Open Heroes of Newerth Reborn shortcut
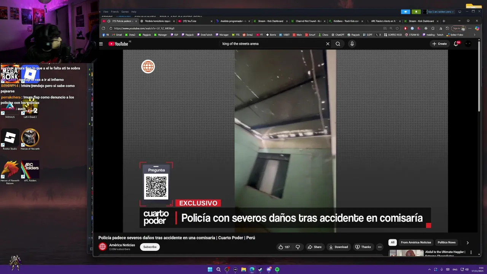 click(x=10, y=173)
